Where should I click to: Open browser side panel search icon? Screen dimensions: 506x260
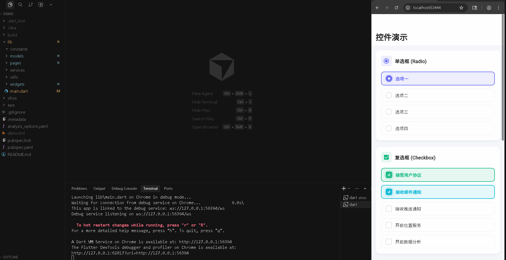pos(475,8)
